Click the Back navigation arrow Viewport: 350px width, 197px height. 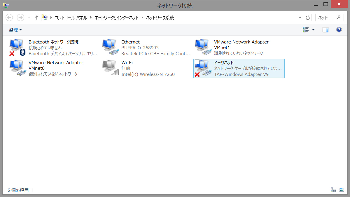[x=9, y=18]
